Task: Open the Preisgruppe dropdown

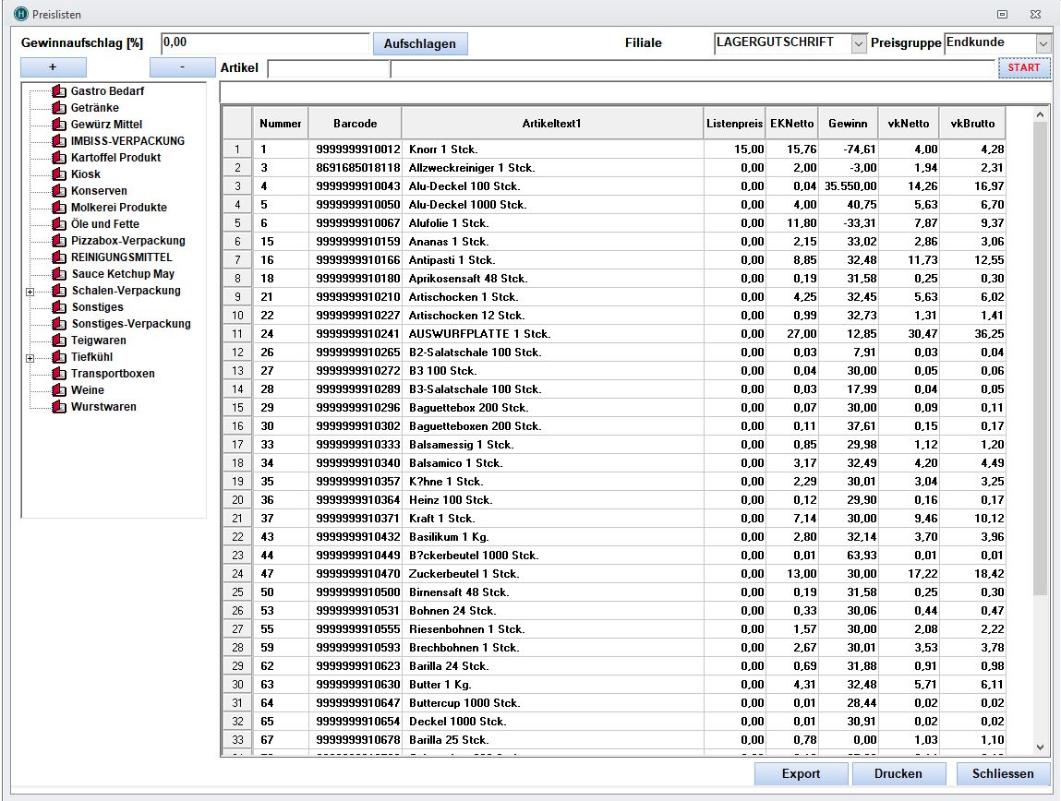Action: [x=1043, y=43]
